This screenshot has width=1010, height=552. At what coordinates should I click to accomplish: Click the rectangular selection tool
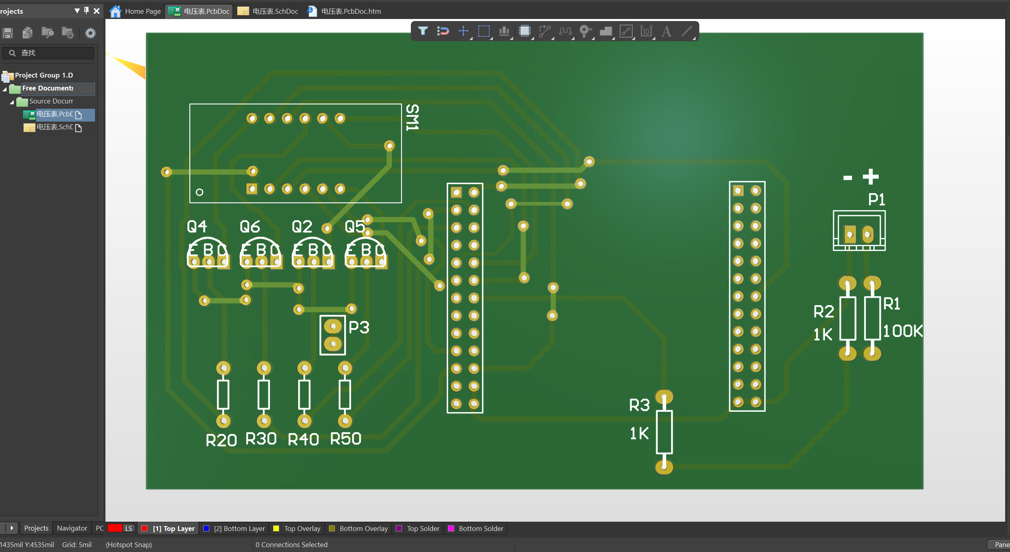click(484, 31)
